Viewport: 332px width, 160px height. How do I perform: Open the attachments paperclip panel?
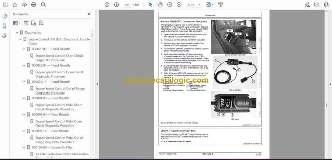pyautogui.click(x=5, y=36)
